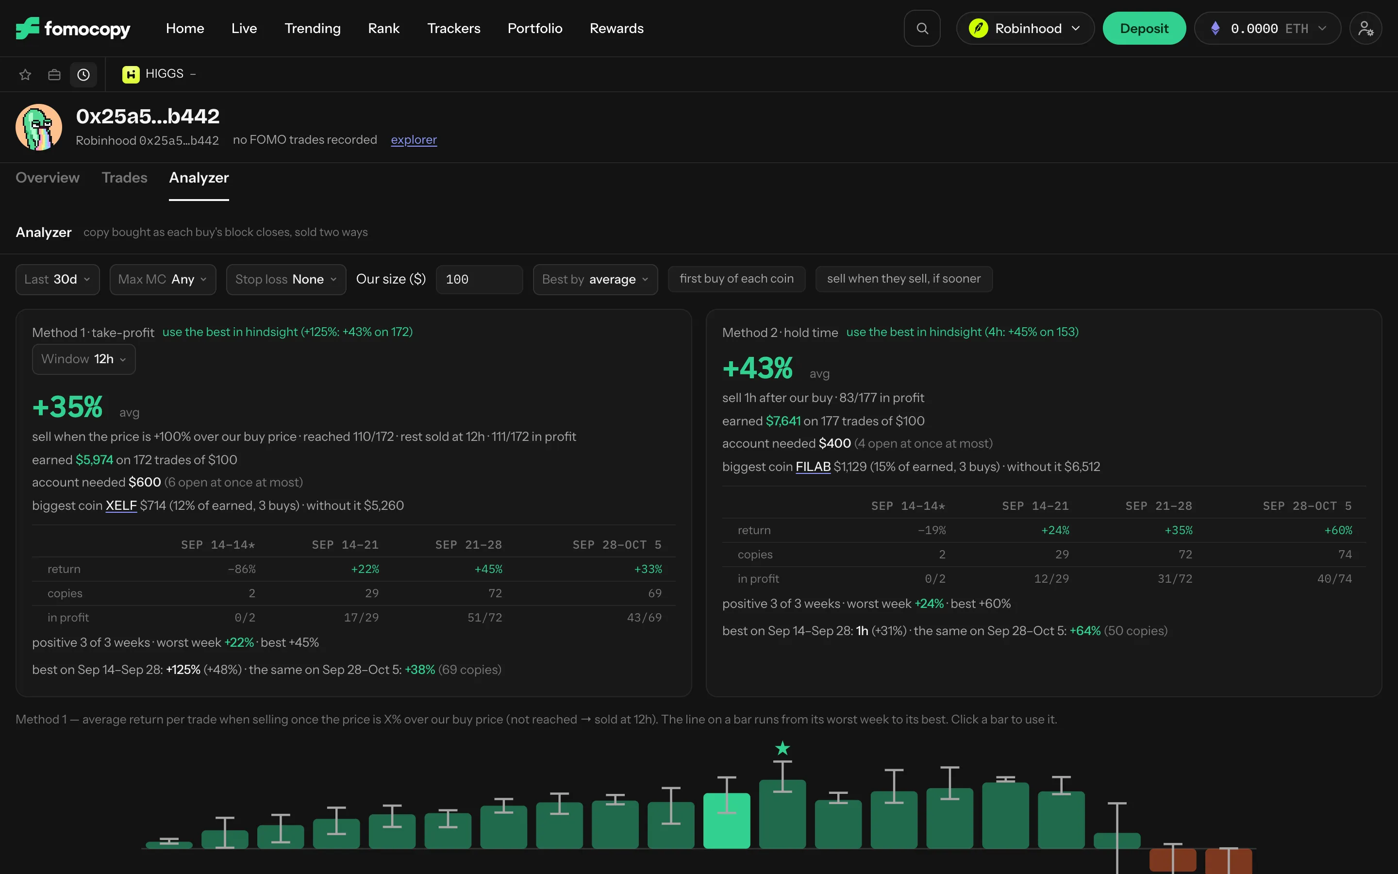The width and height of the screenshot is (1398, 874).
Task: Open the Trending nav item
Action: pyautogui.click(x=313, y=28)
